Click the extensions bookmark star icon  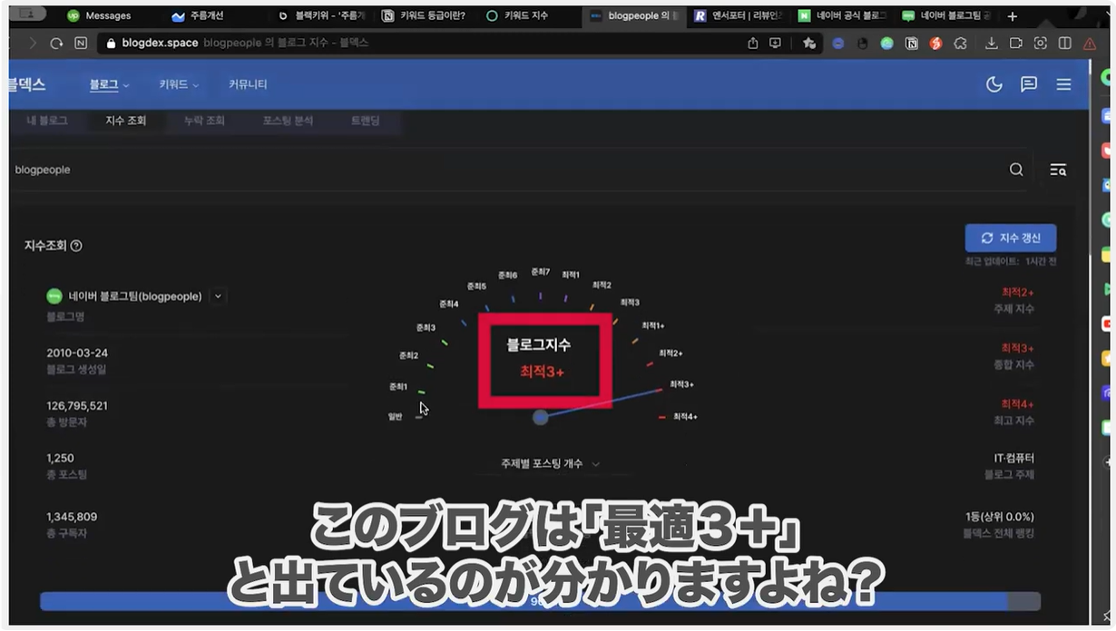[808, 44]
